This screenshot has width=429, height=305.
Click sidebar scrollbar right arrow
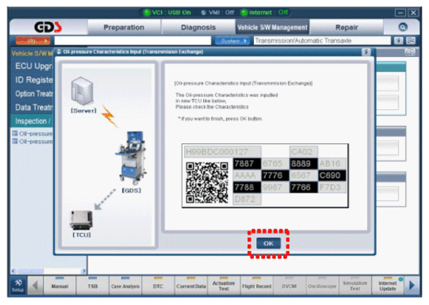tap(84, 271)
